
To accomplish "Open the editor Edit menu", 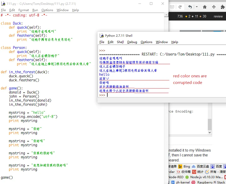I will [x=12, y=10].
